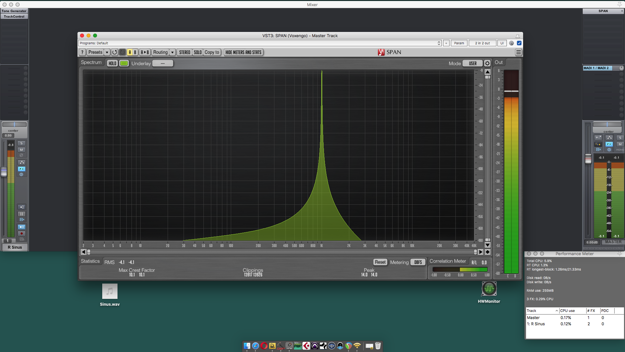Open SPAN hamburger menu icon
Screen dimensions: 625x352
click(x=519, y=52)
